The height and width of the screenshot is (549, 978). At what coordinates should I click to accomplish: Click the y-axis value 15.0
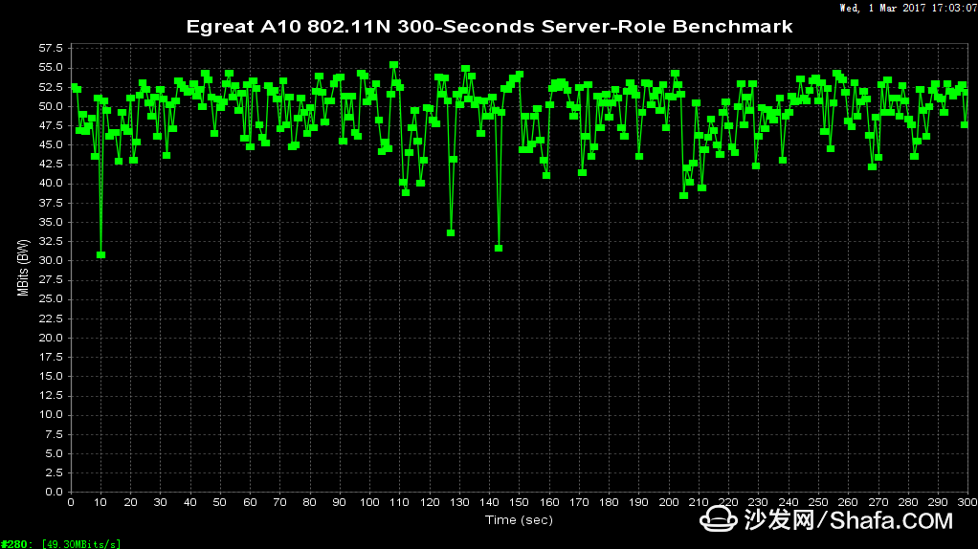point(51,377)
